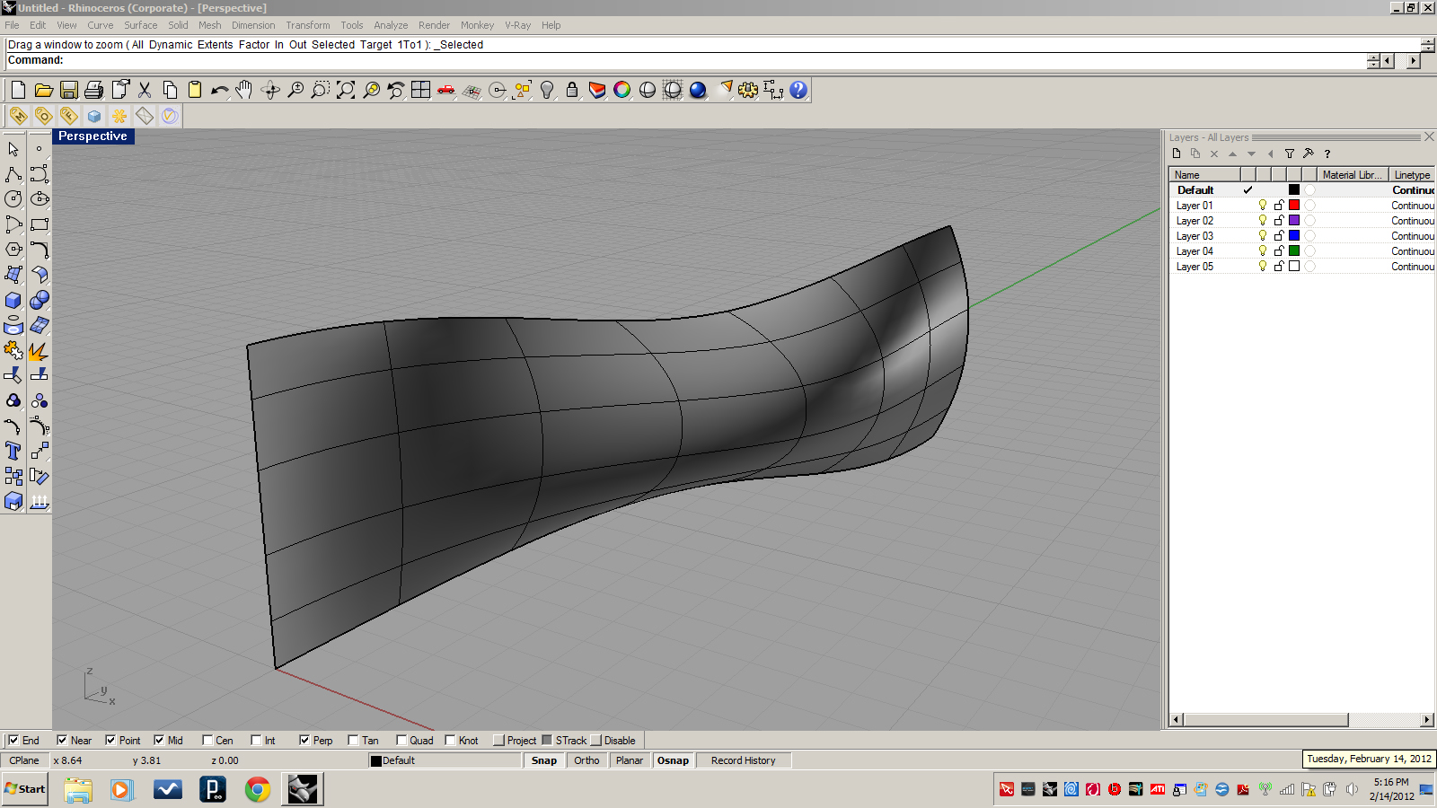
Task: Enable the Cen object snap checkbox
Action: coord(207,740)
